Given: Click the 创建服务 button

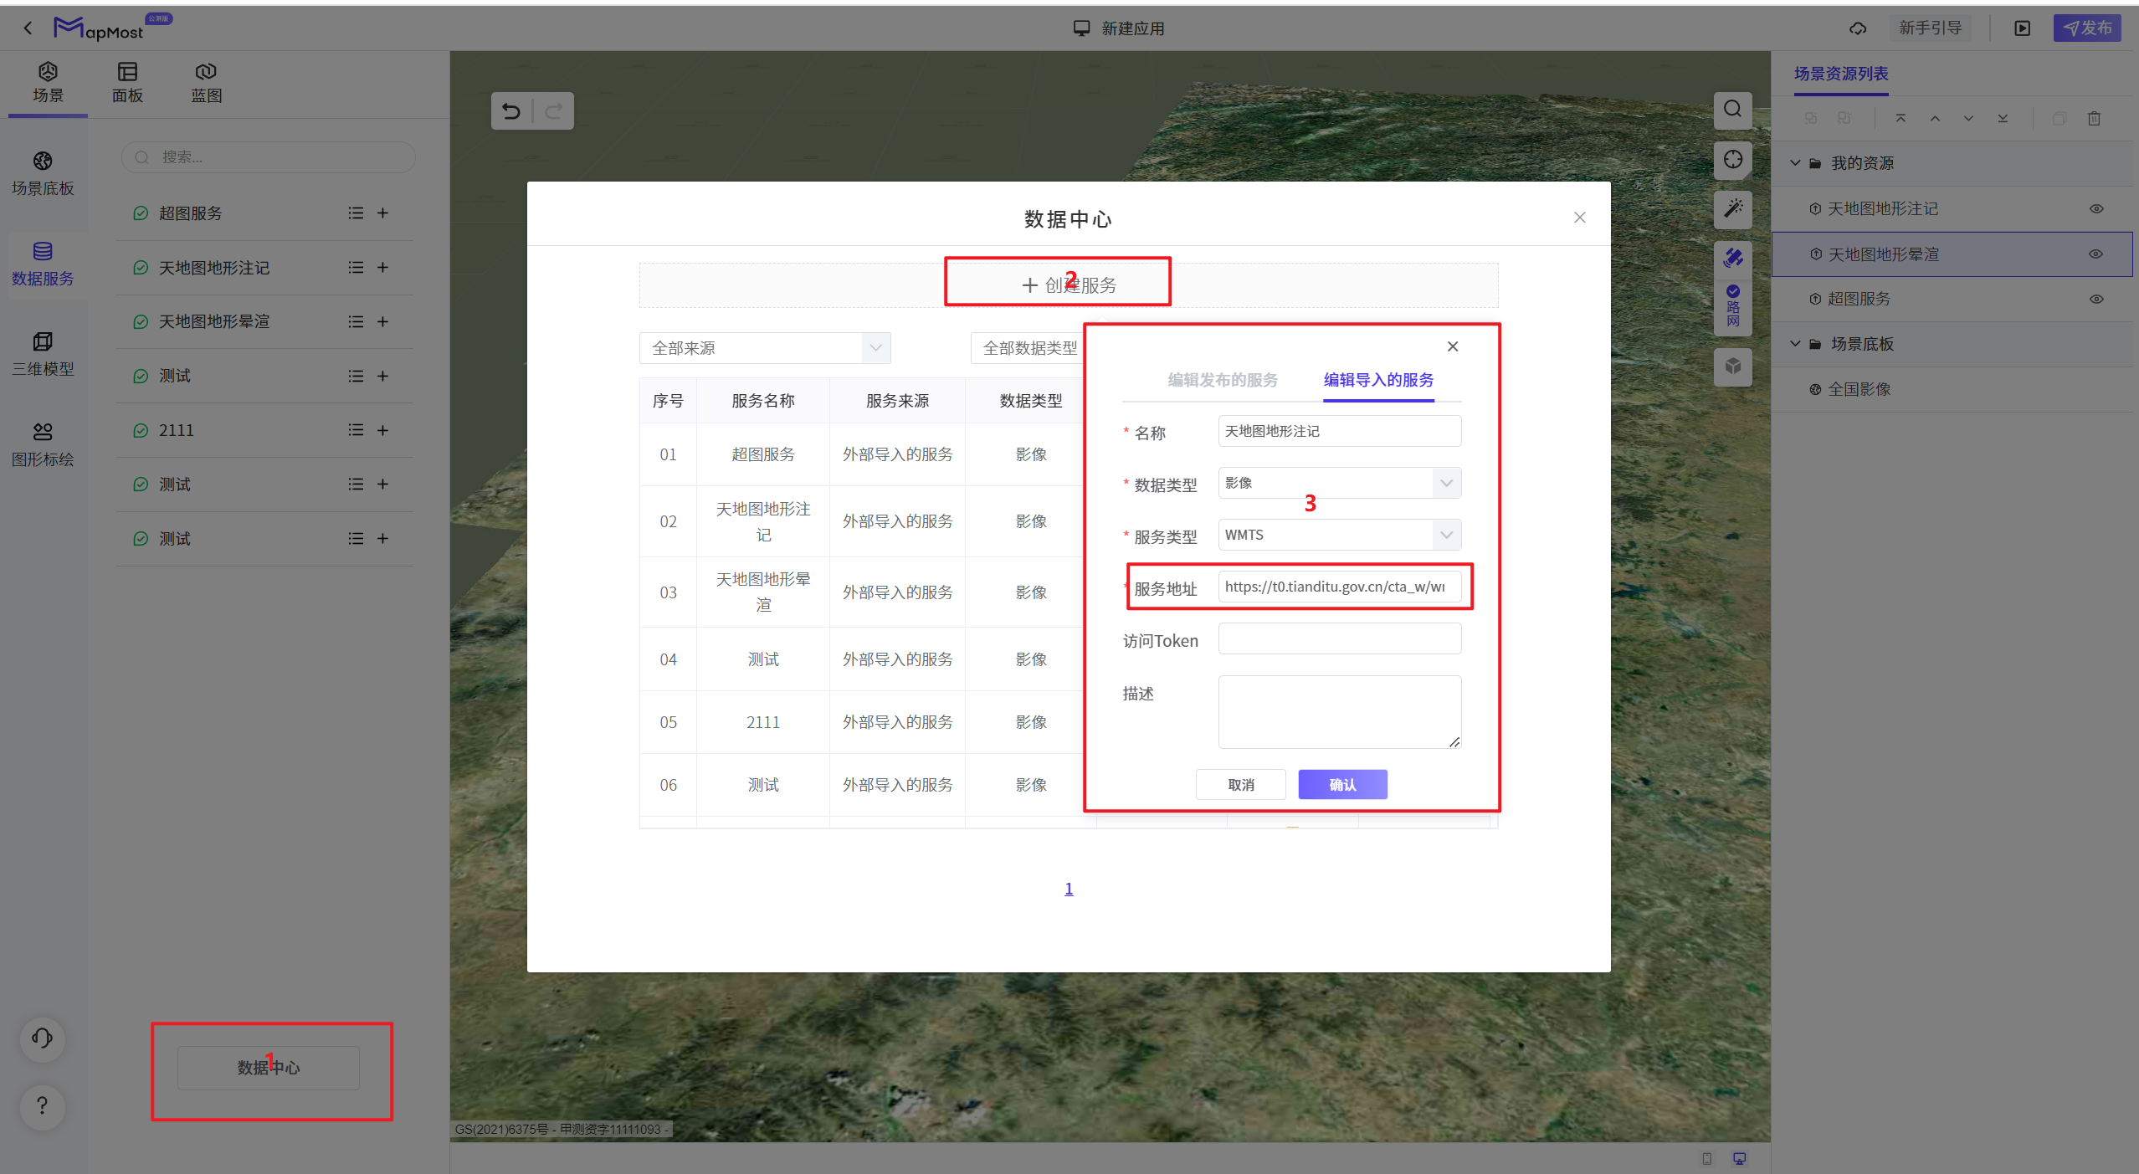Looking at the screenshot, I should pyautogui.click(x=1069, y=285).
